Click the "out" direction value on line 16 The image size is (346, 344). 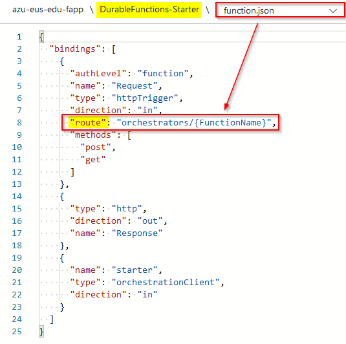click(x=150, y=220)
